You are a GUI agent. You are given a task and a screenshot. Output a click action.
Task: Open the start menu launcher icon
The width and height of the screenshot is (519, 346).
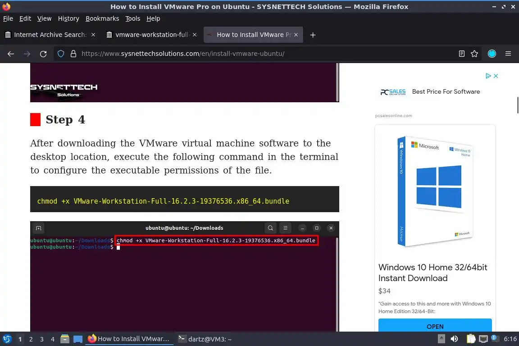[x=7, y=339]
